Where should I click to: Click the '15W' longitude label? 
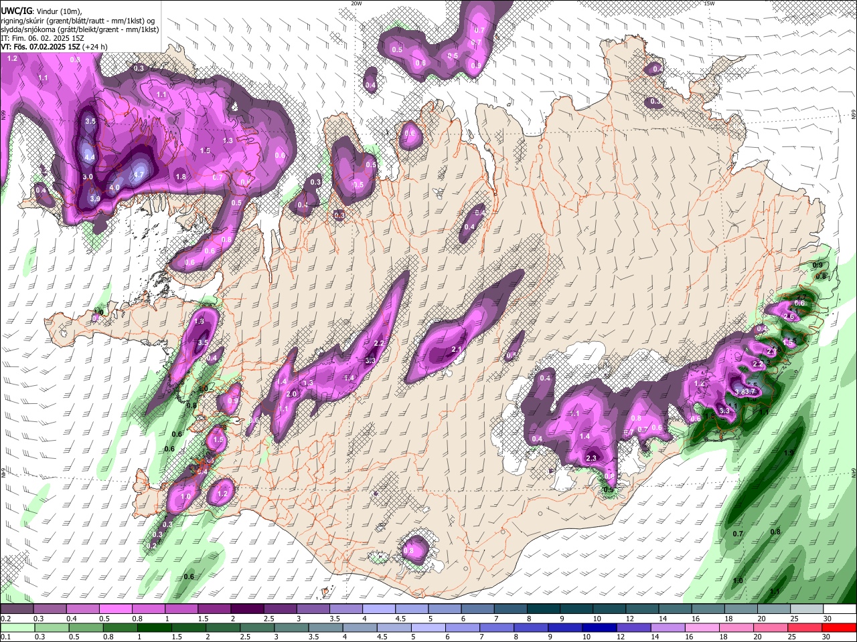tap(709, 3)
